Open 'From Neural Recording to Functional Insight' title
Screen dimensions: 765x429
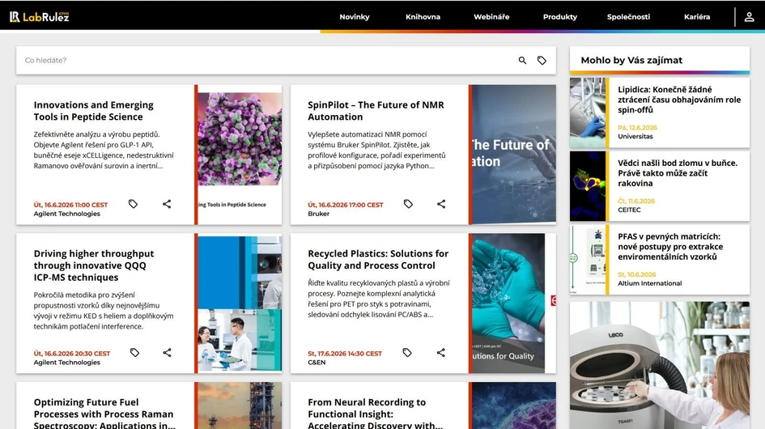pos(376,413)
